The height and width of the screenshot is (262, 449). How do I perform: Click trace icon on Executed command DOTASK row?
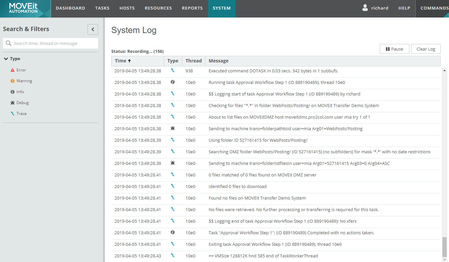[x=172, y=70]
